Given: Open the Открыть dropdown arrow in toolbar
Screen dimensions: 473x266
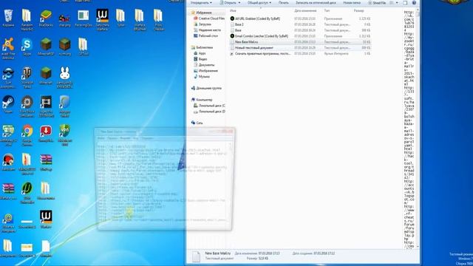Looking at the screenshot, I should pos(239,3).
